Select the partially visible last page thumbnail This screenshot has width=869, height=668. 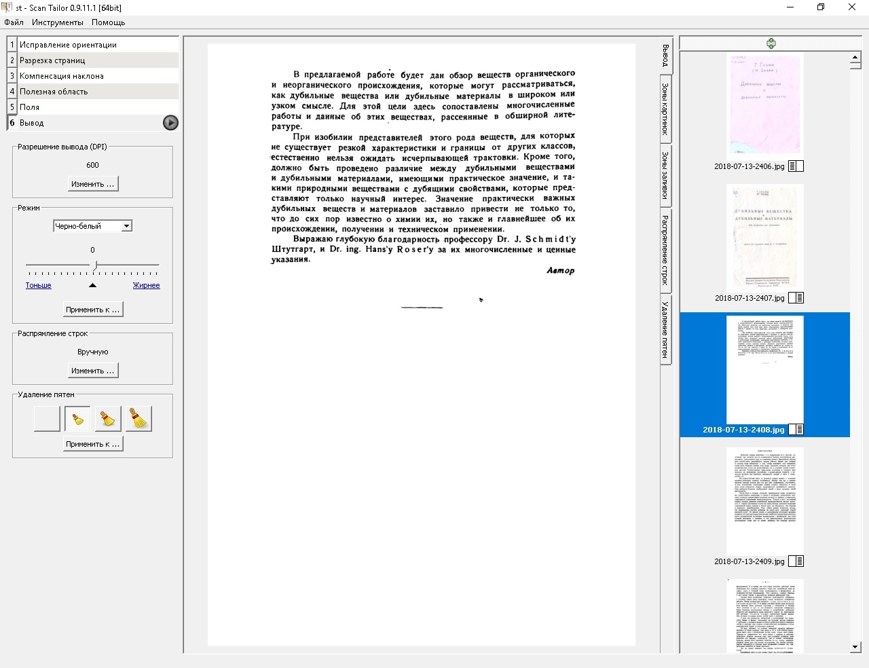(764, 616)
